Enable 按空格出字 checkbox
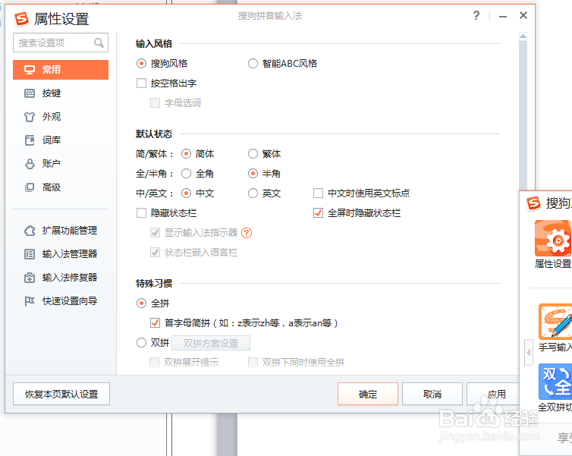 coord(141,83)
